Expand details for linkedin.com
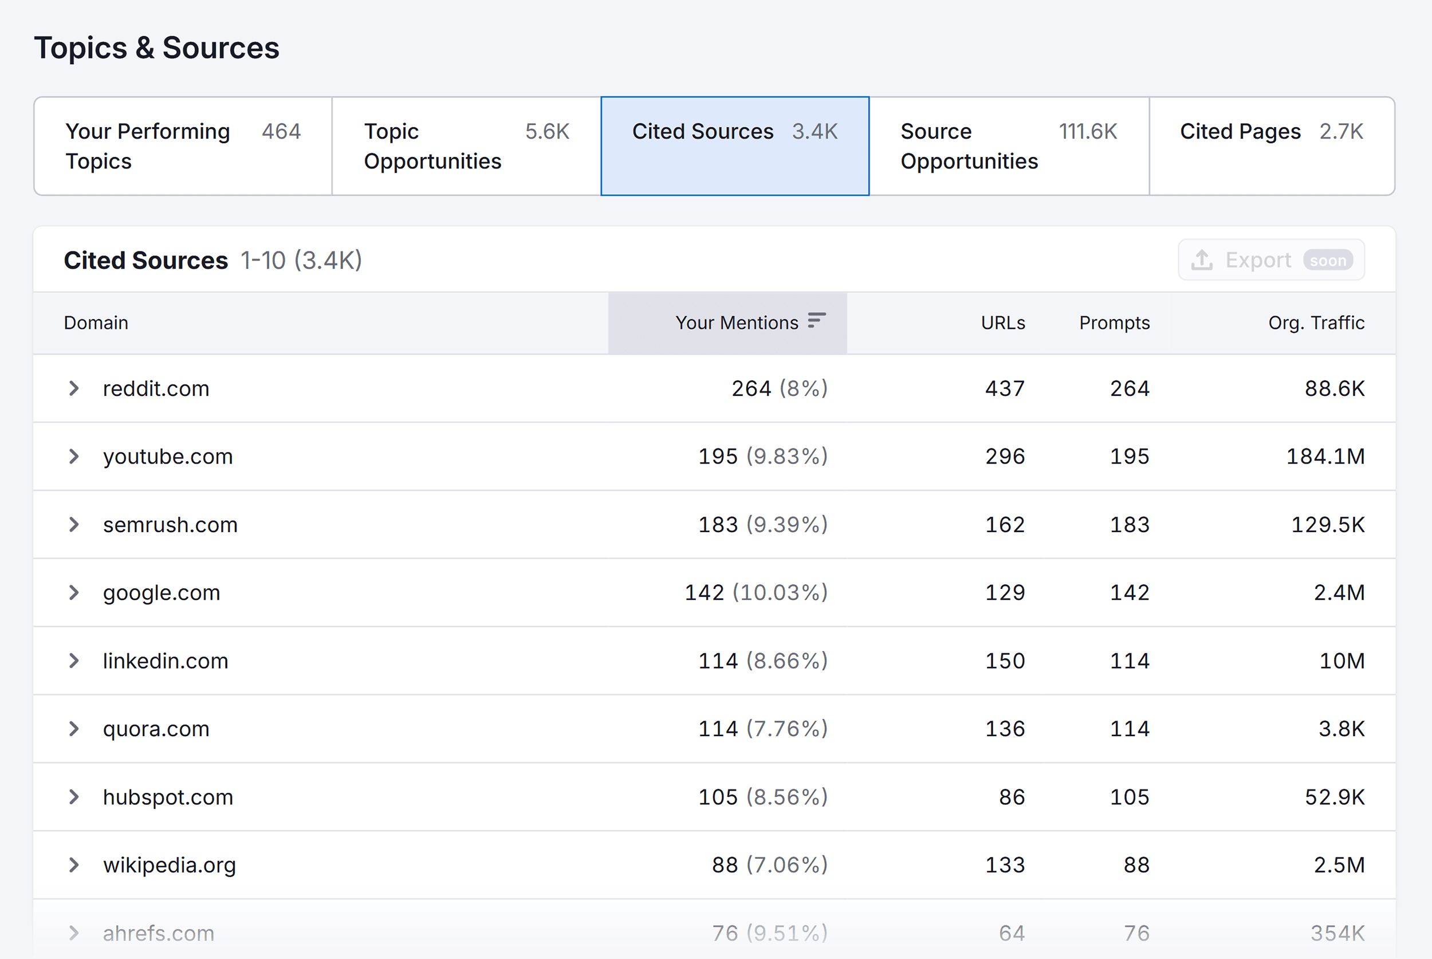Image resolution: width=1432 pixels, height=959 pixels. tap(74, 661)
